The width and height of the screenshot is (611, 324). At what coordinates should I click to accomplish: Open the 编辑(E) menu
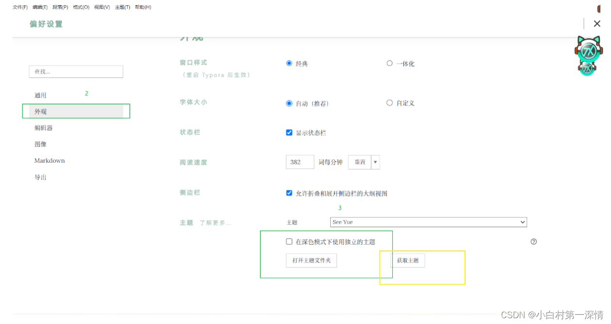click(x=40, y=7)
